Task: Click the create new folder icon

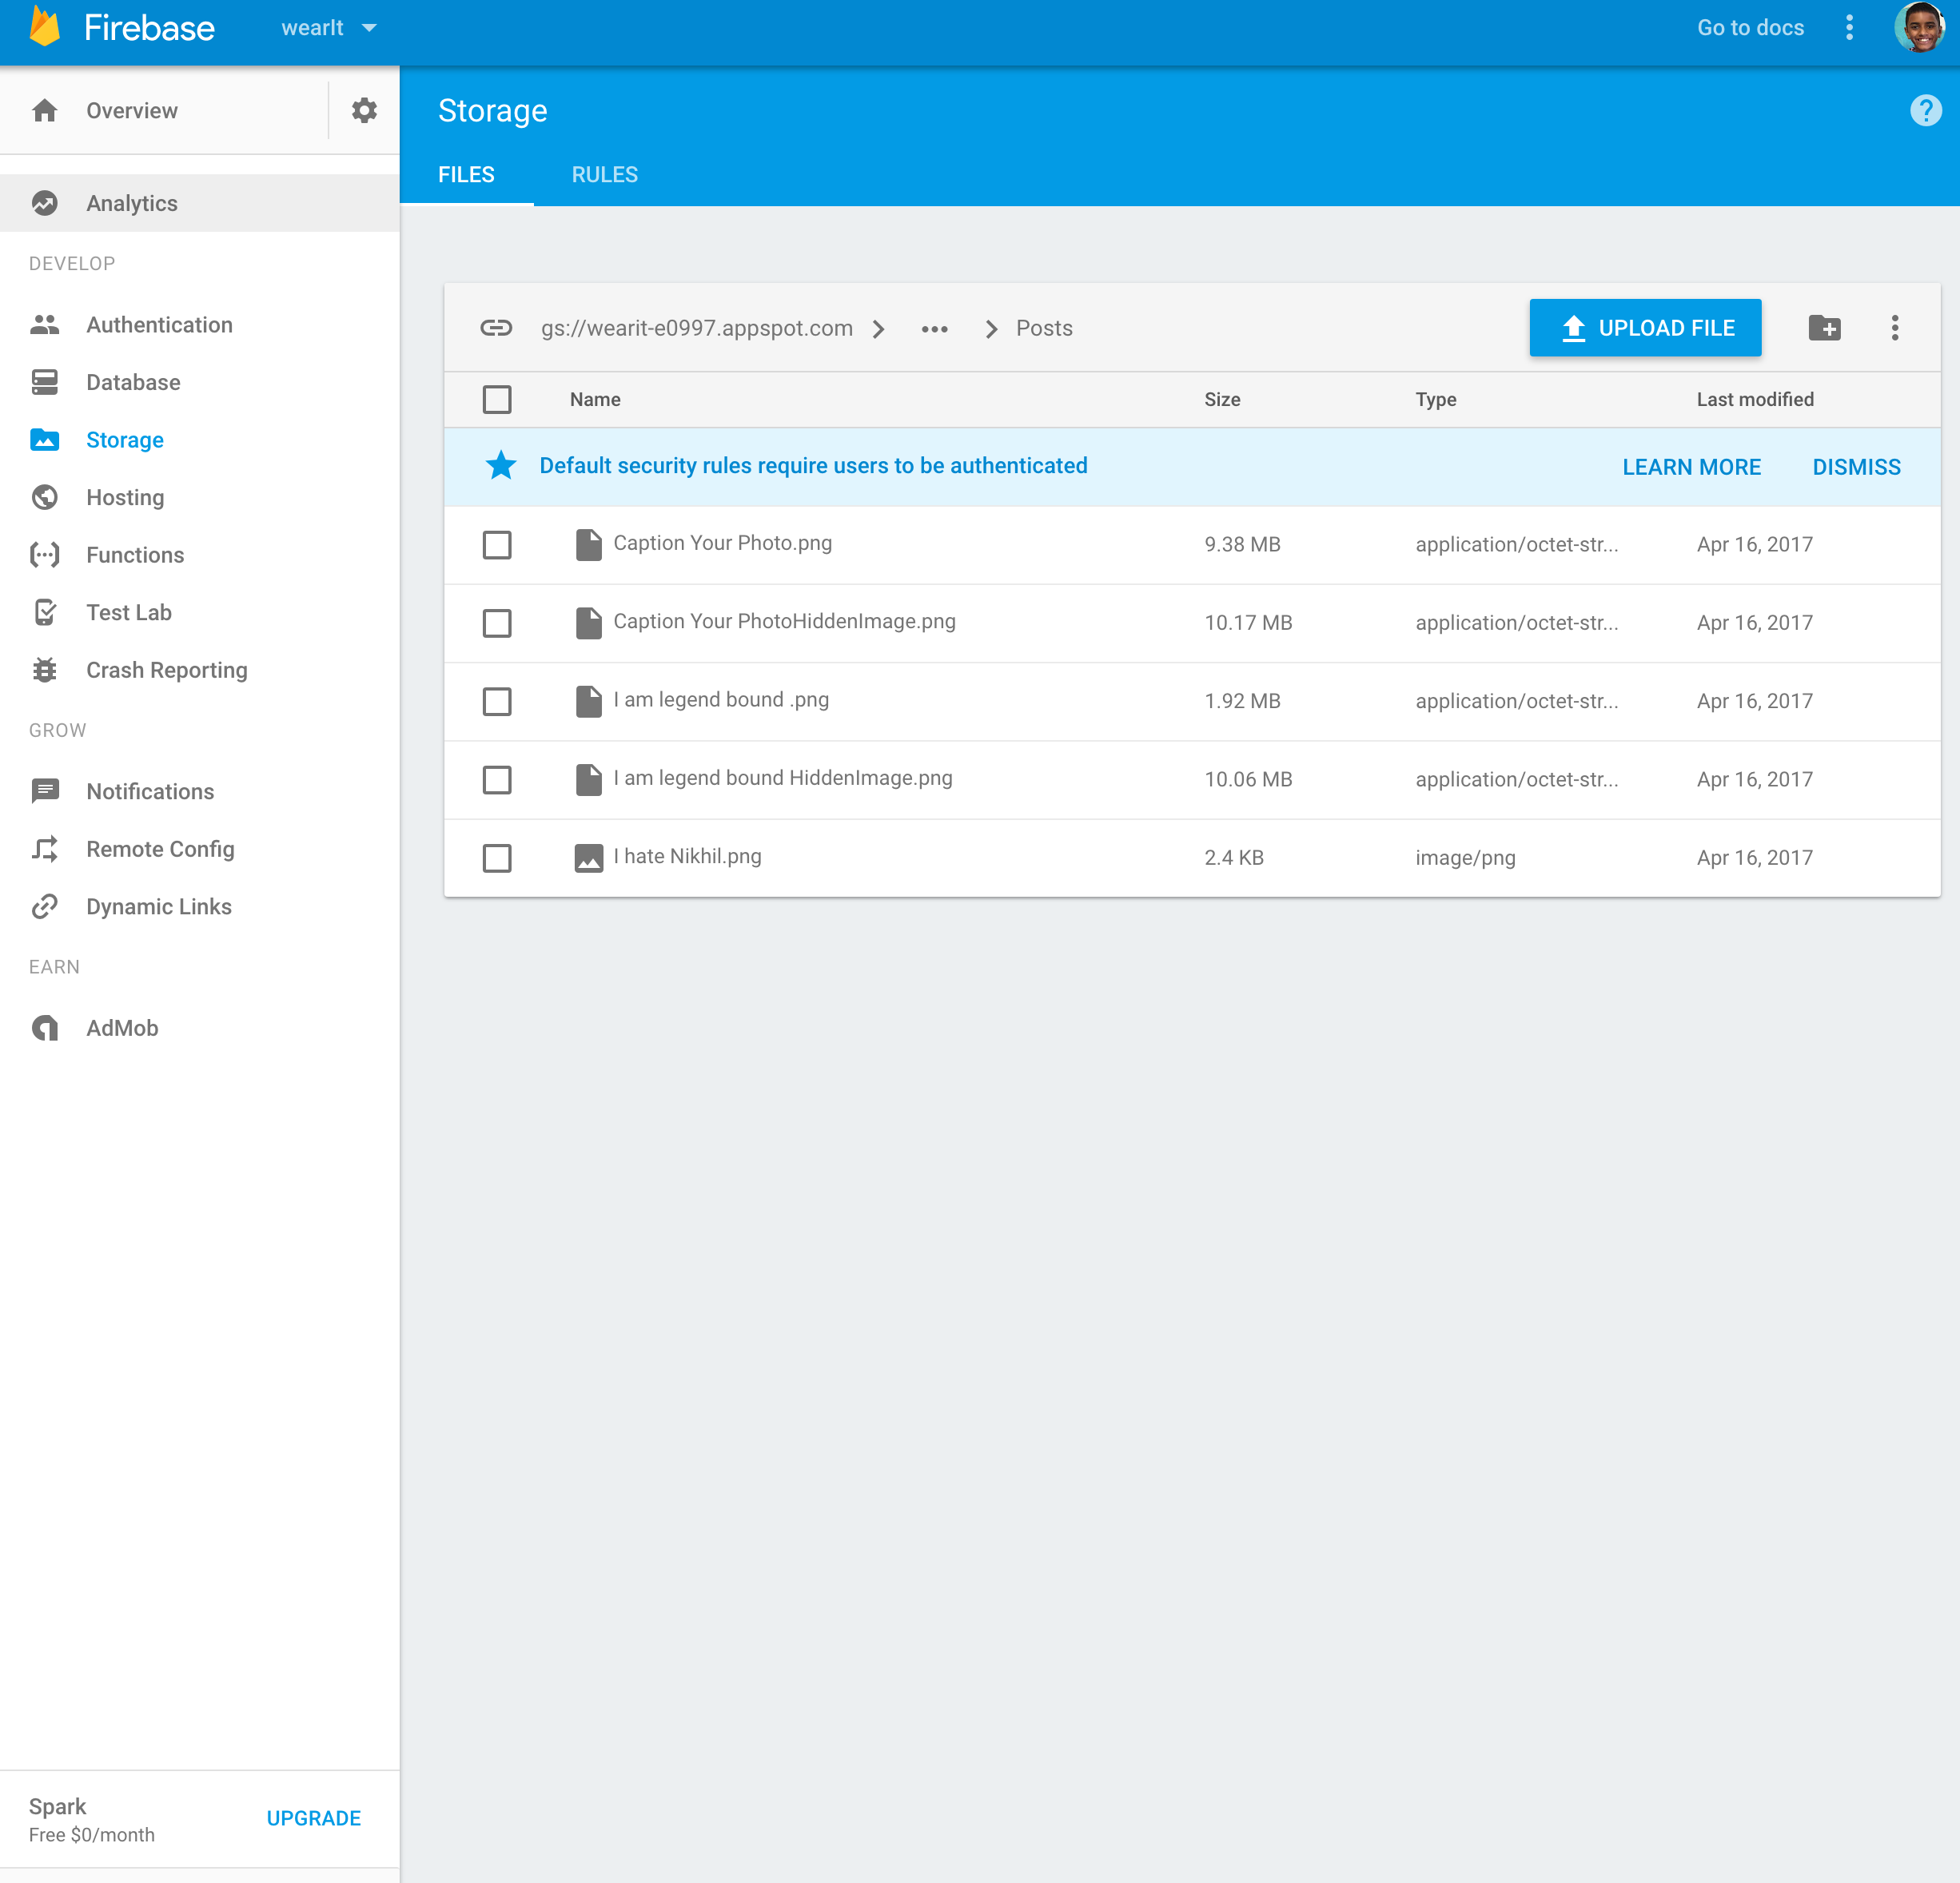Action: click(1824, 328)
